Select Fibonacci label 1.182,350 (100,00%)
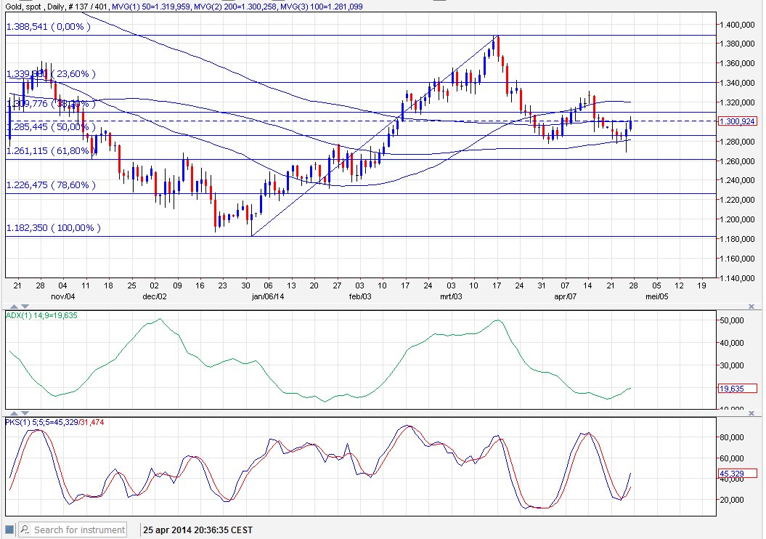Screen dimensions: 766x539 click(x=53, y=227)
